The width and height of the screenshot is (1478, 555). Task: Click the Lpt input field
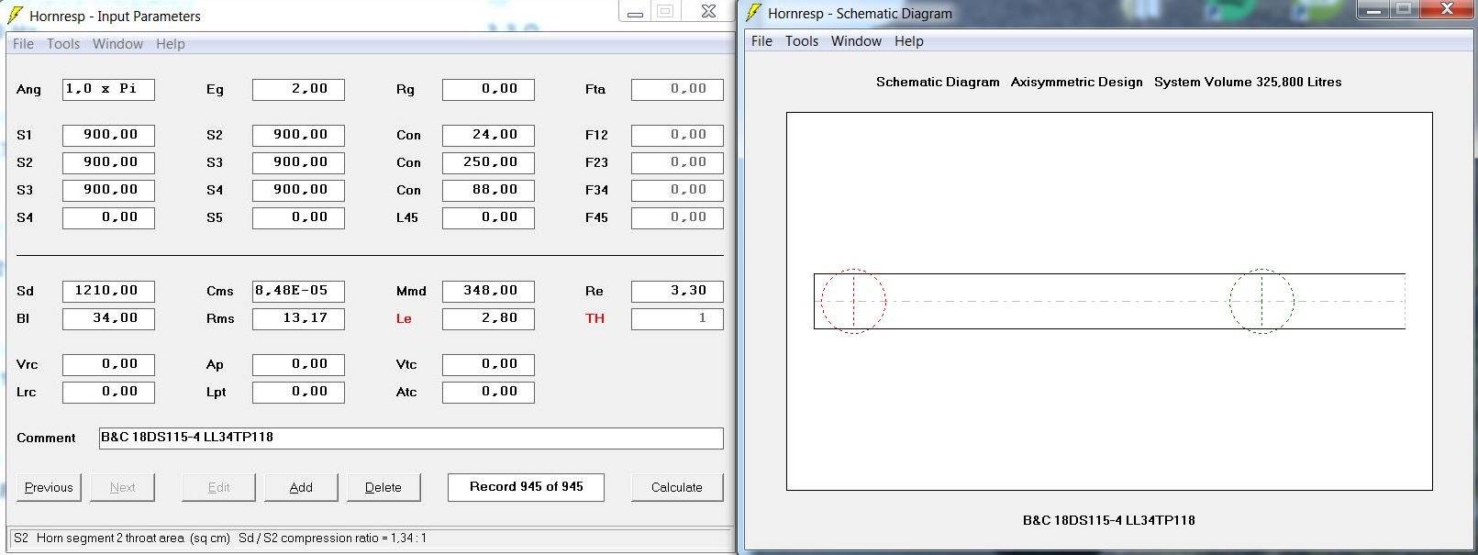point(298,392)
